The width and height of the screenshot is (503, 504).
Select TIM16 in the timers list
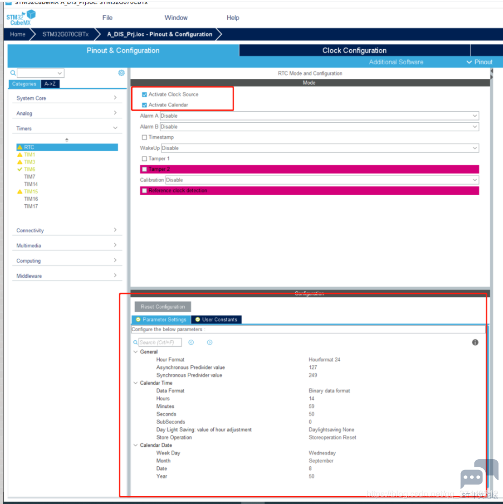[x=31, y=199]
